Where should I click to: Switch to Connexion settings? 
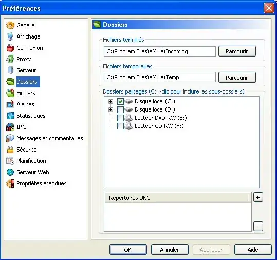click(x=30, y=48)
